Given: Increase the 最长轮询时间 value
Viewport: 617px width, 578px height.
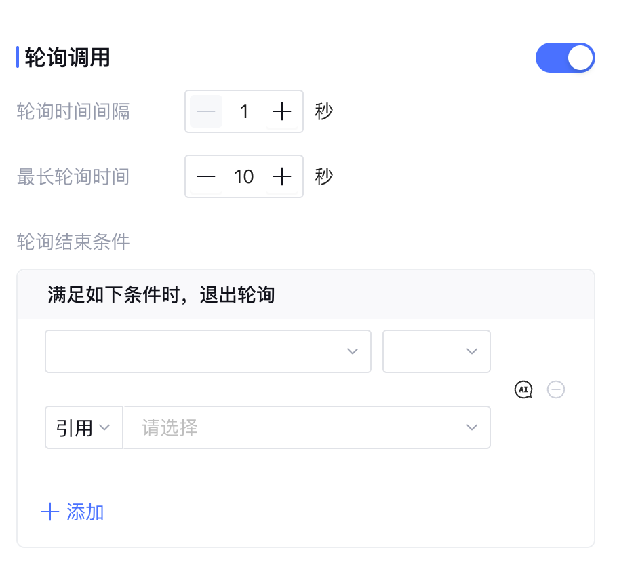Looking at the screenshot, I should tap(281, 177).
